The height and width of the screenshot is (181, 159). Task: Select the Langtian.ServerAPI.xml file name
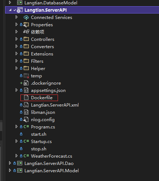coord(55,105)
